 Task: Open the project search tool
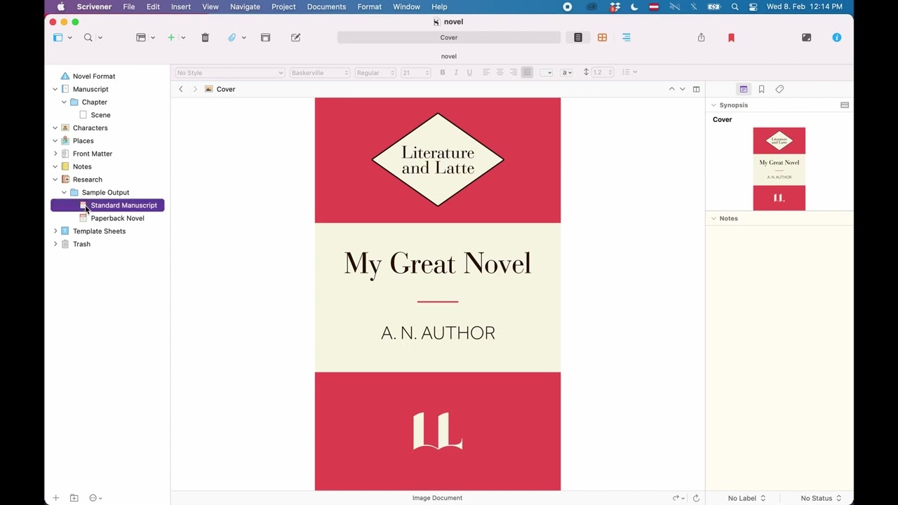(88, 37)
